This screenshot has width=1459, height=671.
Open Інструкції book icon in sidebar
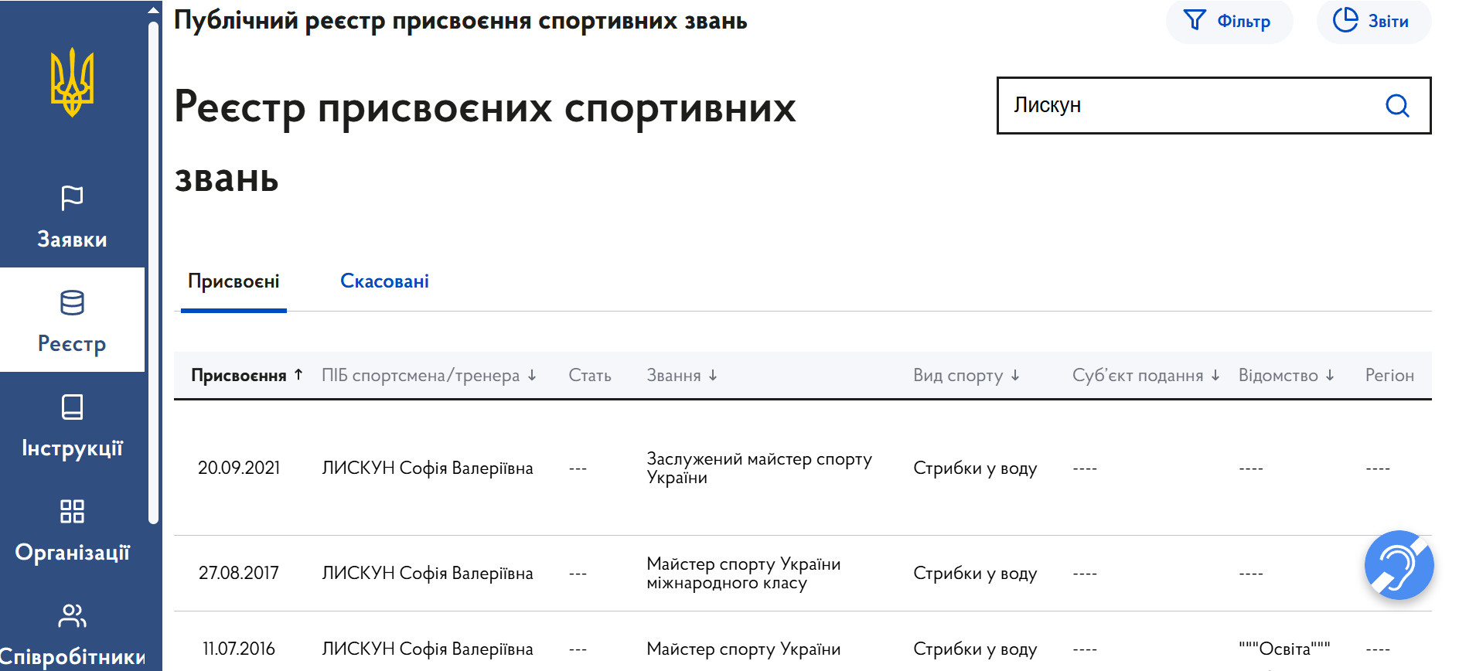pyautogui.click(x=72, y=407)
